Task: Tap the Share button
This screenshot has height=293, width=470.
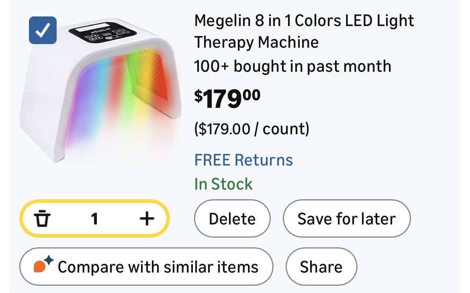Action: 321,267
